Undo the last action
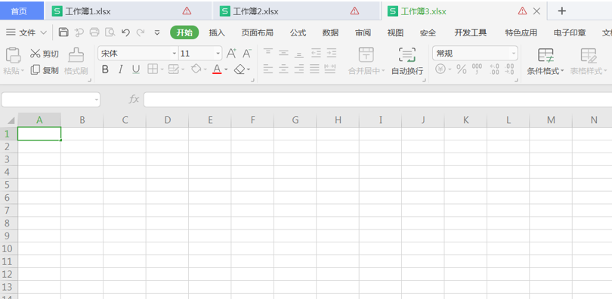This screenshot has width=612, height=299. [125, 32]
